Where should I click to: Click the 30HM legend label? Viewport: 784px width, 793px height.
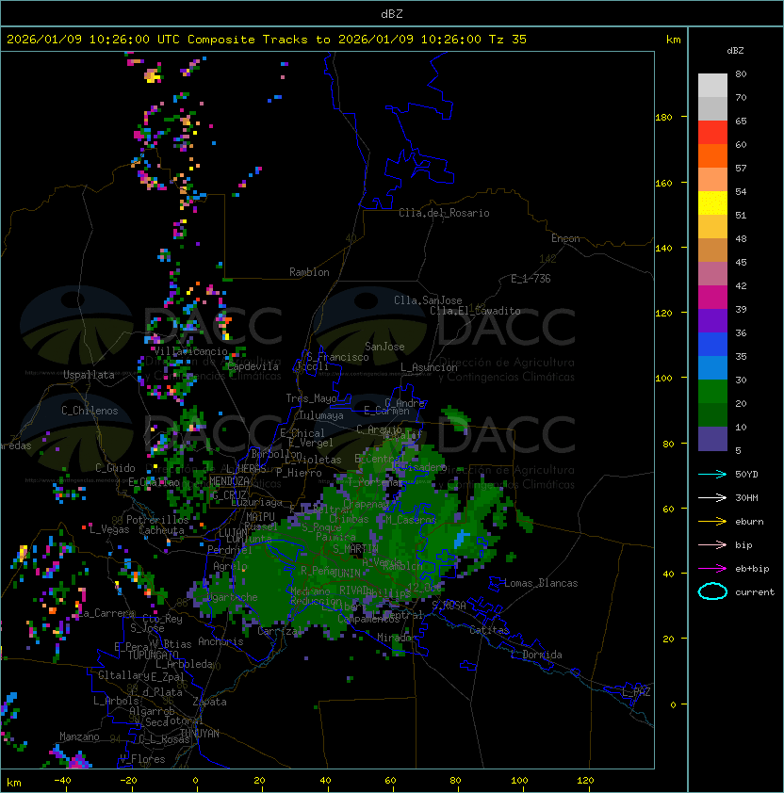(746, 497)
